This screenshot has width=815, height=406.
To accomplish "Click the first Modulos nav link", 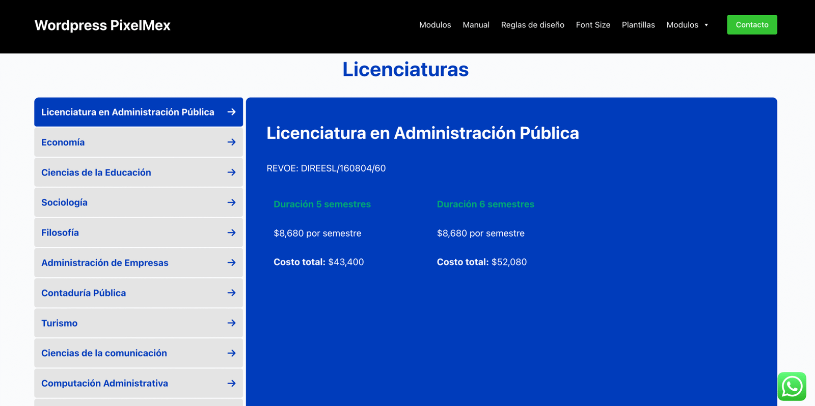I will coord(434,25).
